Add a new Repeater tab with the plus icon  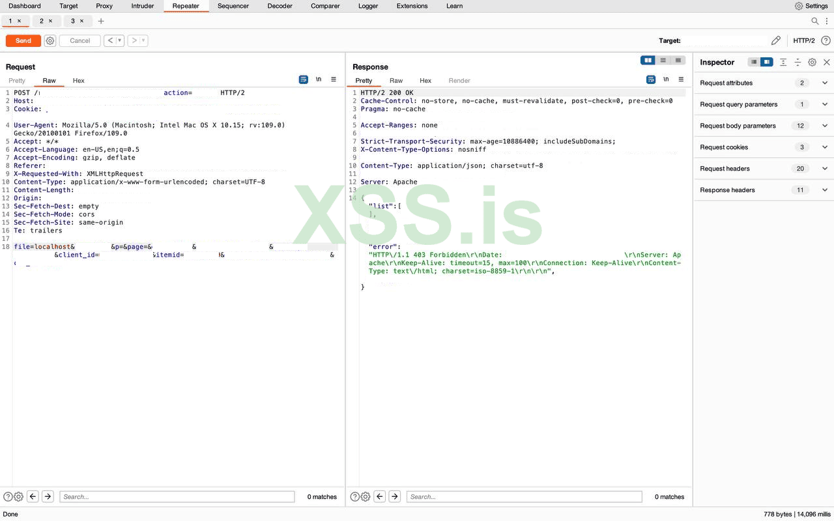(x=101, y=21)
